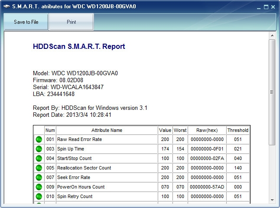Click the HDDScan S.M.A.R.T. Report heading
The height and width of the screenshot is (208, 280).
point(79,47)
